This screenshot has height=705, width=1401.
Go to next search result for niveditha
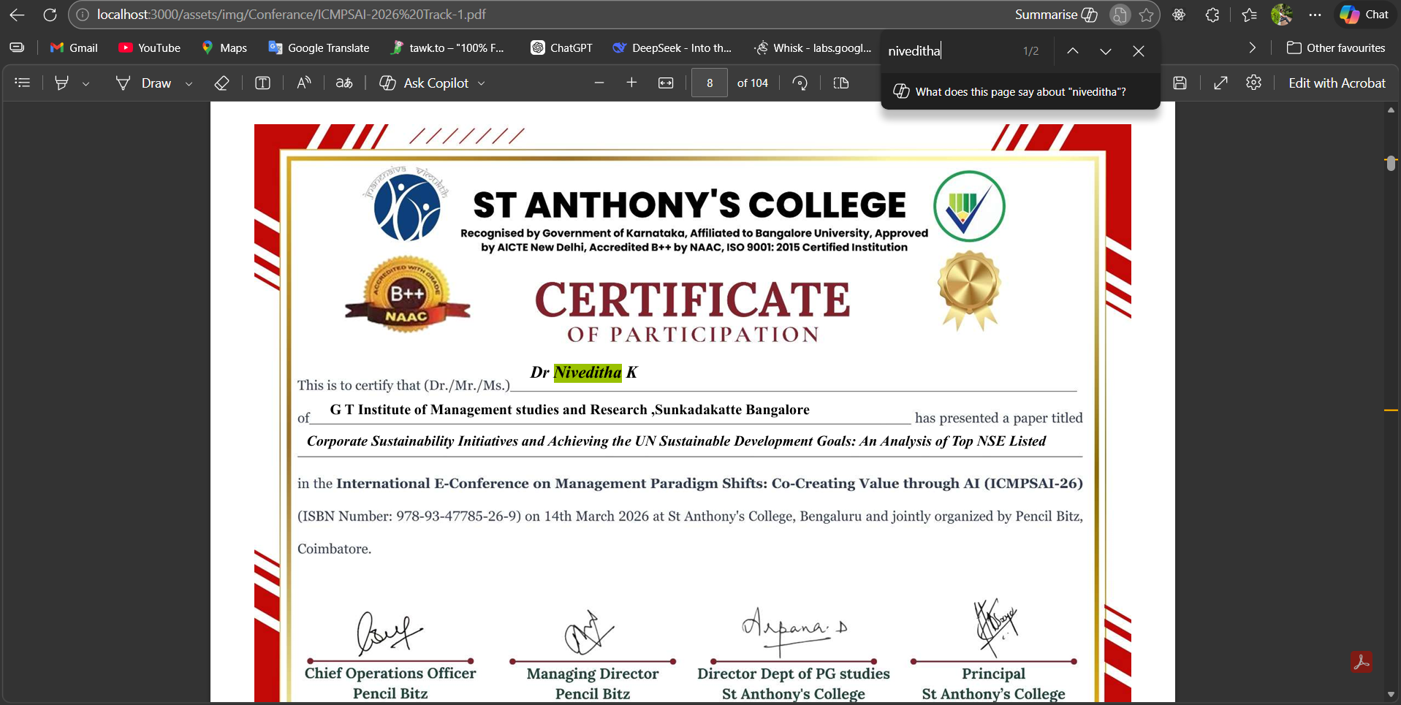(x=1105, y=51)
